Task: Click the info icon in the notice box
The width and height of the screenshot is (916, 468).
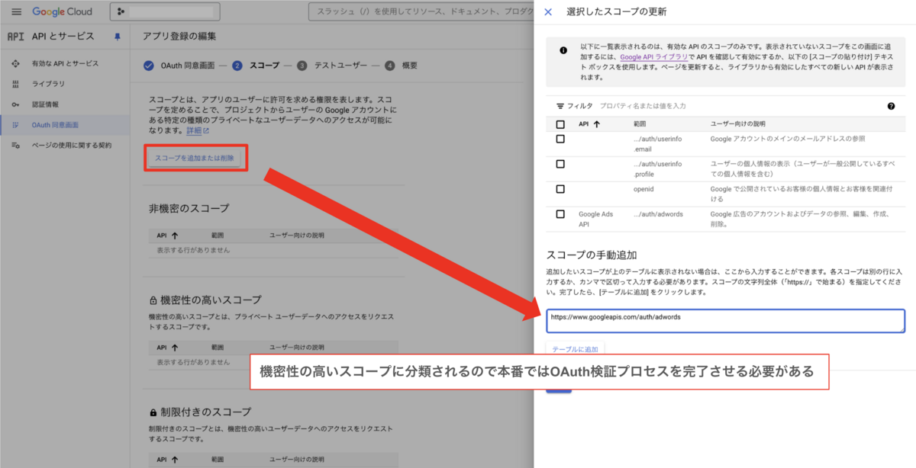Action: point(563,50)
